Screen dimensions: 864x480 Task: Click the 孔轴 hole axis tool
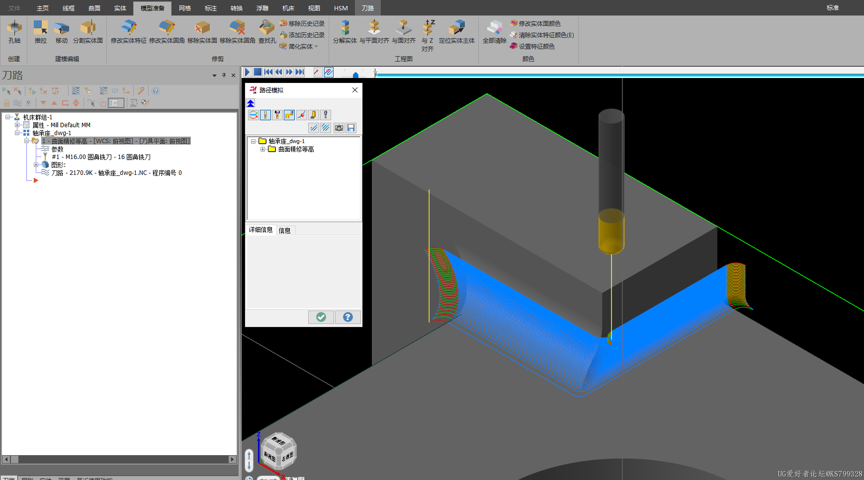(14, 32)
